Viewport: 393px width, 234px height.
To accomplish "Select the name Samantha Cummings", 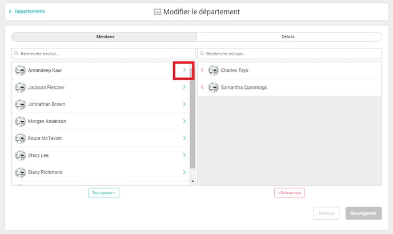I will [x=244, y=88].
